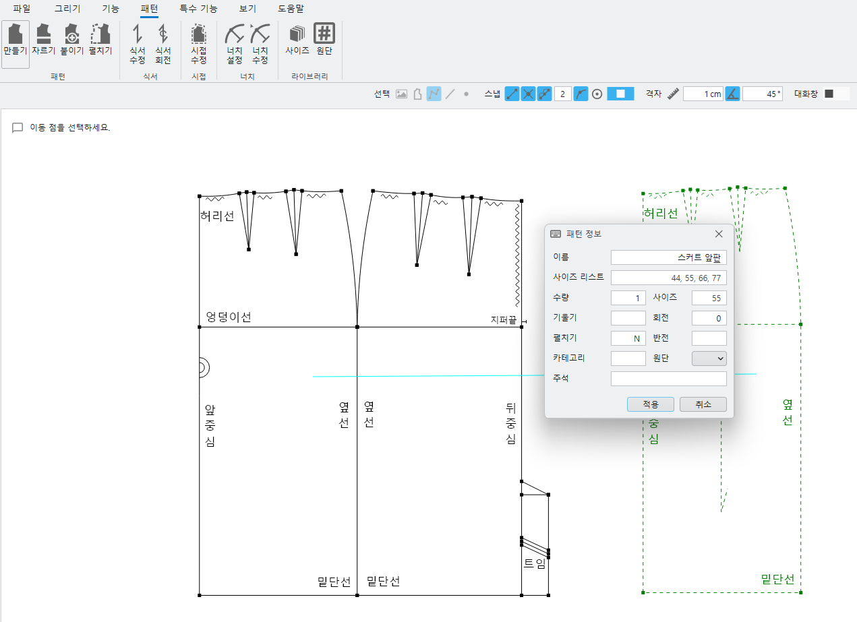Choose the 식서 회전 grainline rotate tool
857x622 pixels.
(x=163, y=44)
